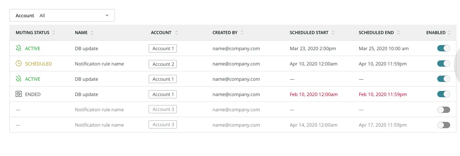Switch off the ENDED rule's enabled toggle
The image size is (460, 156).
coord(444,94)
